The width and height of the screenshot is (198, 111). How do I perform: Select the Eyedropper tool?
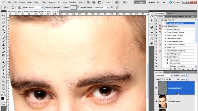click(3, 34)
